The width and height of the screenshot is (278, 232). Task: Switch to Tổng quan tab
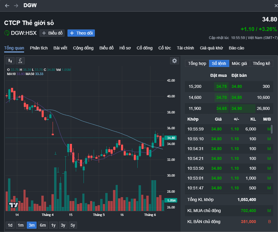tap(14, 48)
